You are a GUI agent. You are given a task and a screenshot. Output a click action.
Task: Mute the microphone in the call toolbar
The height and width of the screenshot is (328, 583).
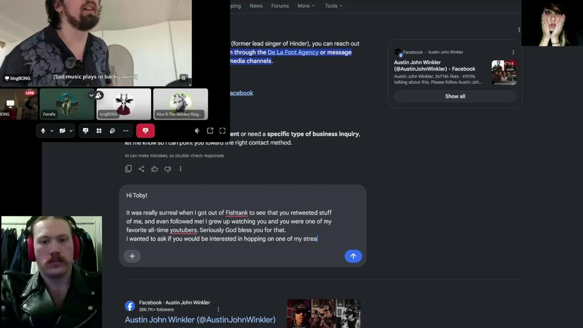point(43,131)
